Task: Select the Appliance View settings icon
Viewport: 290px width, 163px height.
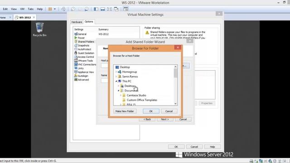Action: click(76, 72)
